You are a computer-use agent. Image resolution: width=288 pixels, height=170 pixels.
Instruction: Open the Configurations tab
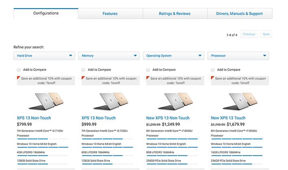point(46,13)
